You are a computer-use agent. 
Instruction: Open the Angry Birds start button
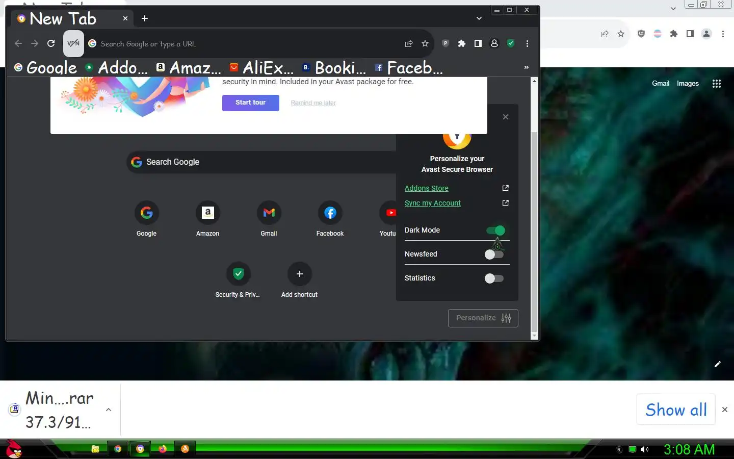point(14,449)
